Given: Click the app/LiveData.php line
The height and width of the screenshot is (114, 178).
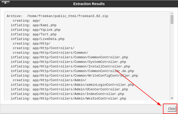Looking at the screenshot, I should 37,39.
